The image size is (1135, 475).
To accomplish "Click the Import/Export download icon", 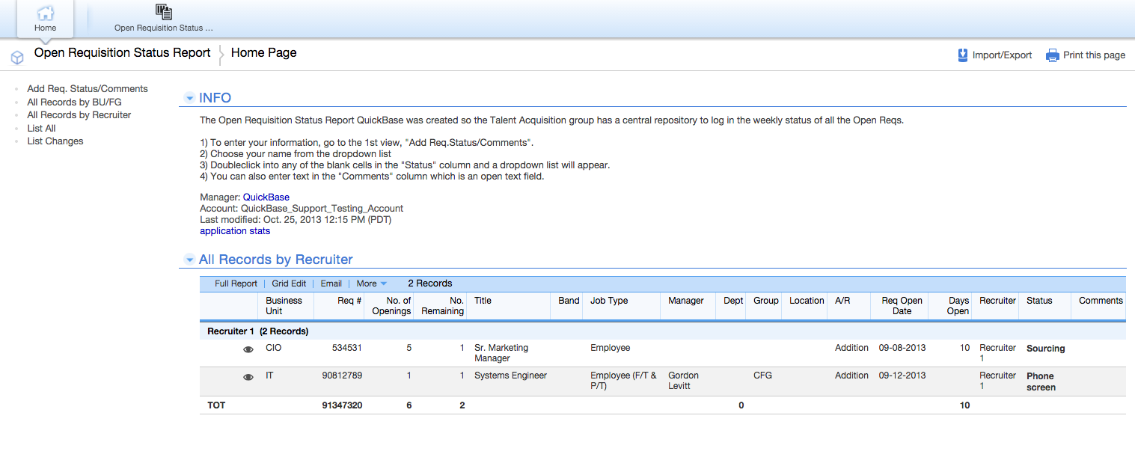I will tap(963, 55).
